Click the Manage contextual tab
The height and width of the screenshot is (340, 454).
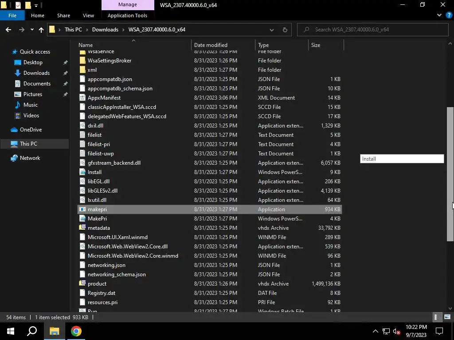click(128, 4)
